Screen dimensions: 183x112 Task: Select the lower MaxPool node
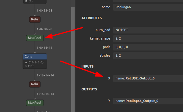point(35,103)
